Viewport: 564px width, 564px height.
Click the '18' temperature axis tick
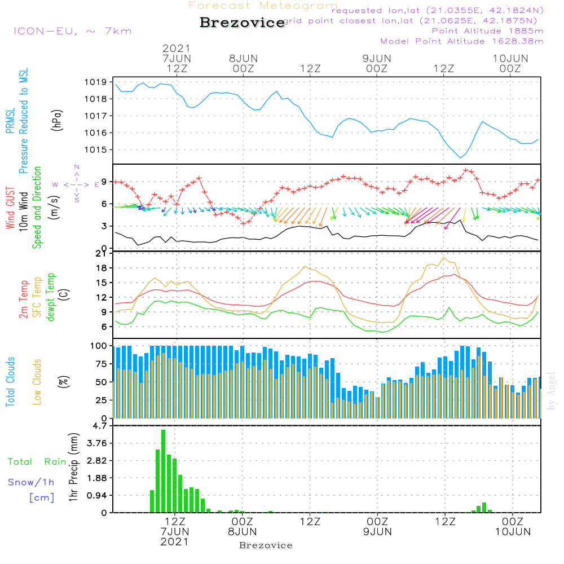(x=102, y=268)
